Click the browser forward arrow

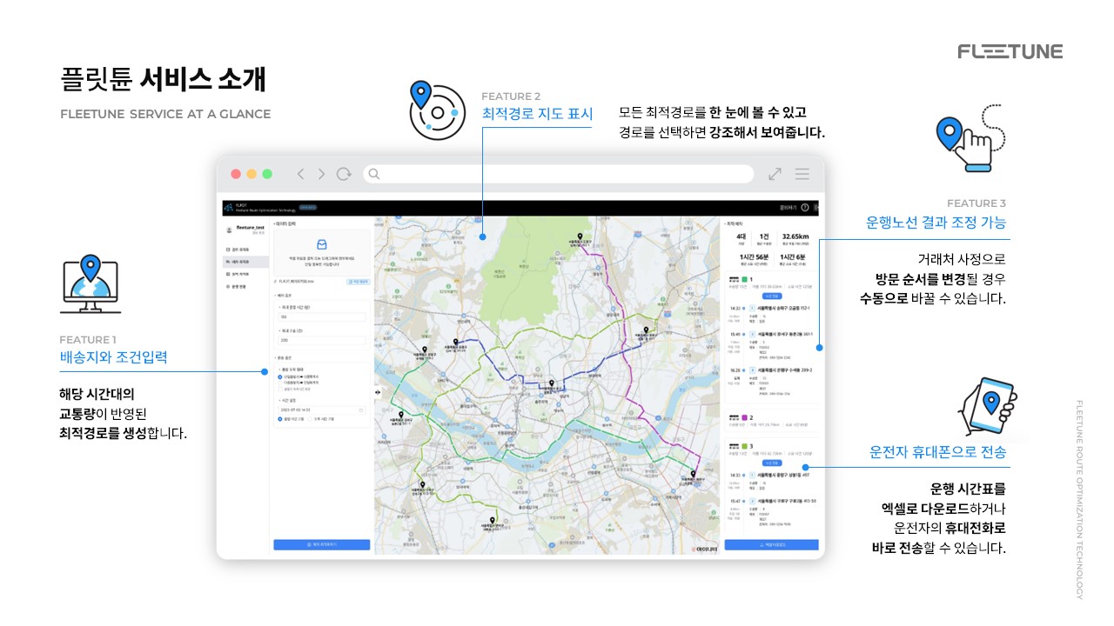[321, 174]
